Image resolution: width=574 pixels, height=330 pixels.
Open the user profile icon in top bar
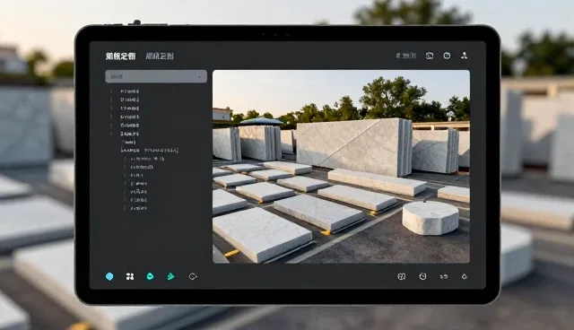click(x=465, y=56)
